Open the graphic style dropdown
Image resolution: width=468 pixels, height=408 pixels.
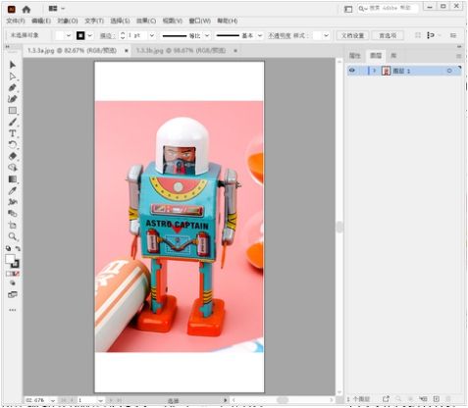[x=326, y=35]
